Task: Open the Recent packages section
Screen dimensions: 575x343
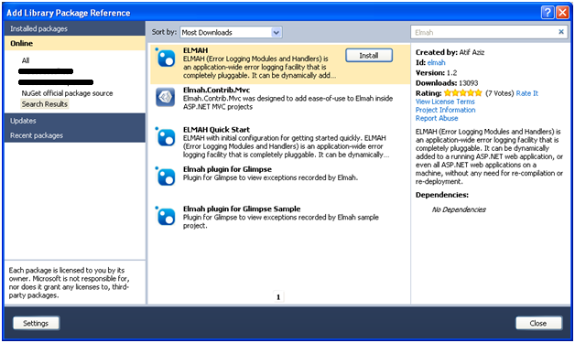Action: click(x=75, y=135)
